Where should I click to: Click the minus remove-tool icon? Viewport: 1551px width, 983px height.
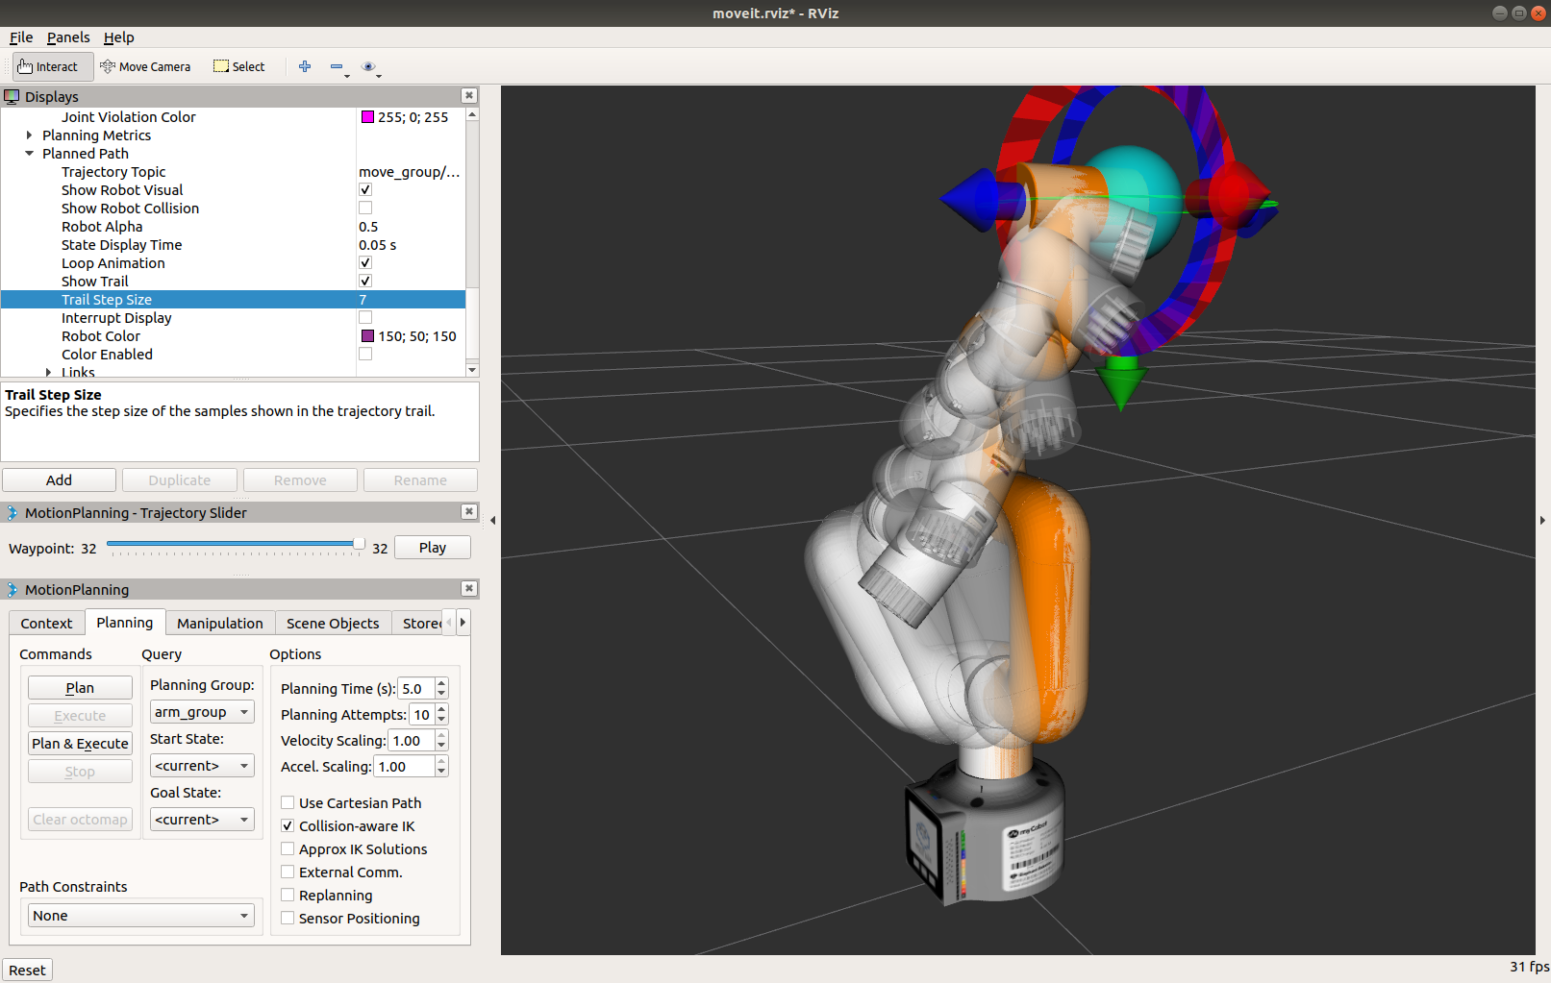(x=337, y=66)
